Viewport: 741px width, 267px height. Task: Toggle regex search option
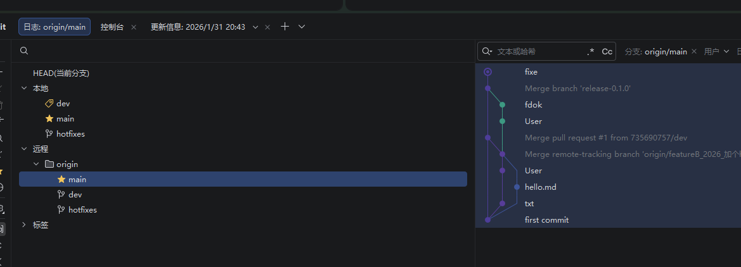(x=591, y=51)
